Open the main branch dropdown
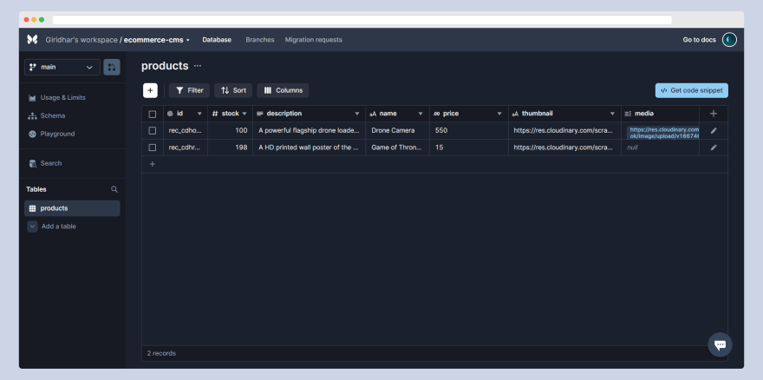This screenshot has width=763, height=380. pyautogui.click(x=62, y=67)
